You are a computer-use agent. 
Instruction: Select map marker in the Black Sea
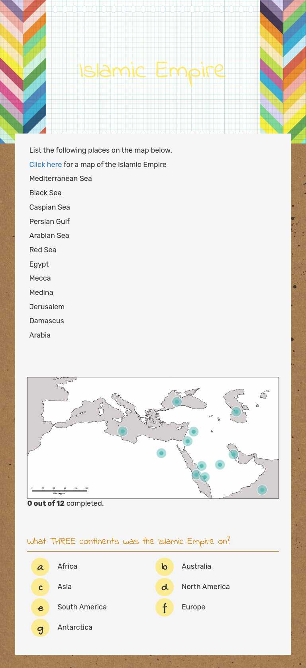tap(177, 402)
